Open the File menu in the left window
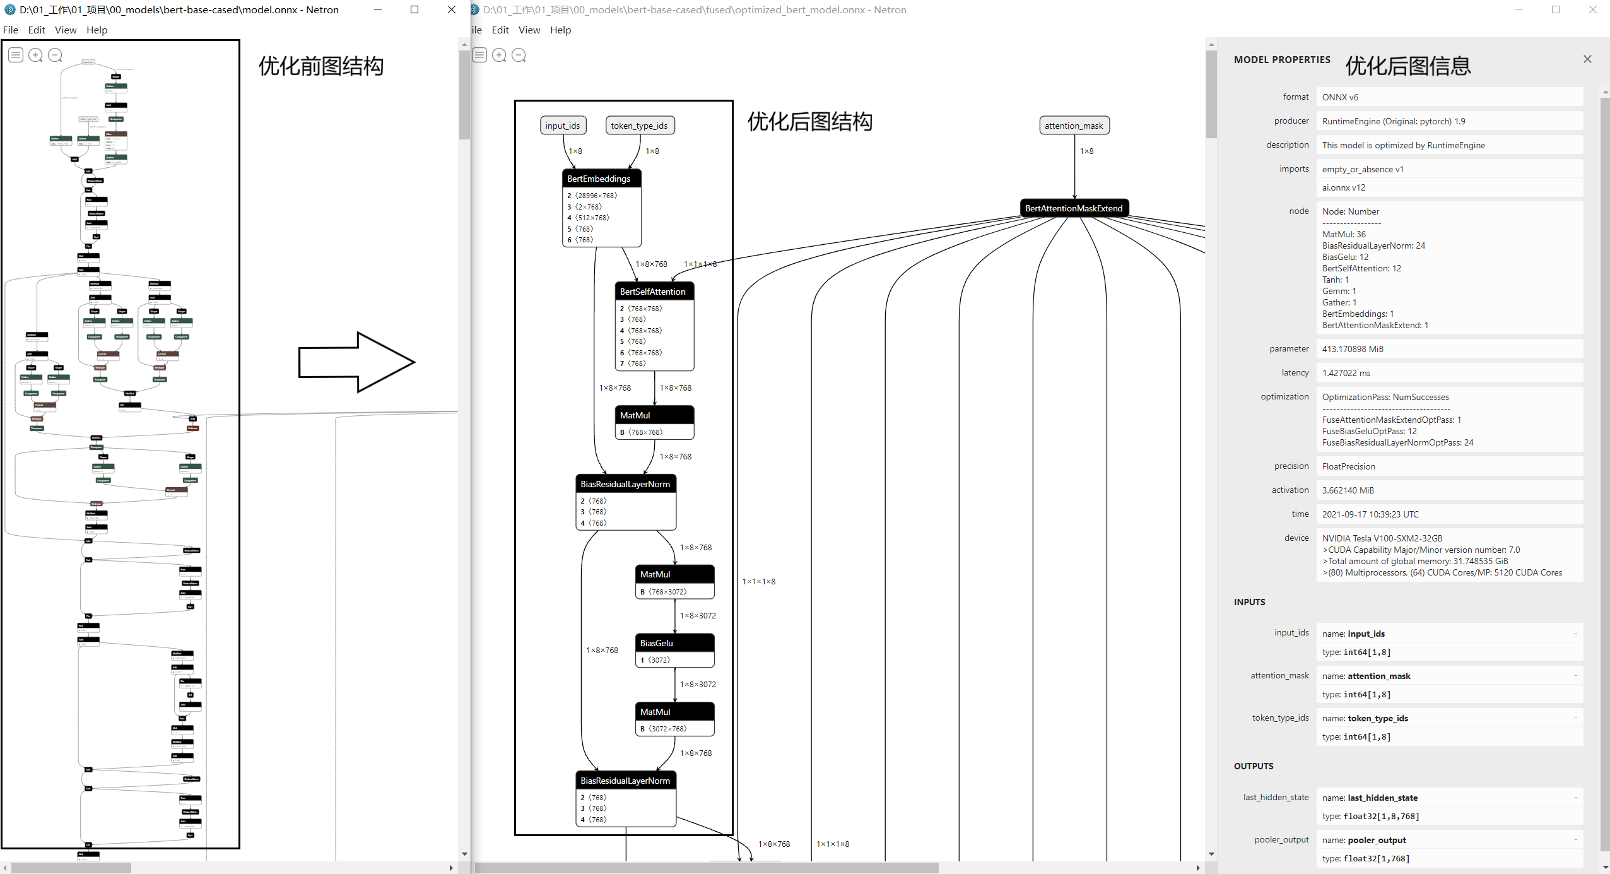Viewport: 1610px width, 874px height. click(x=11, y=30)
